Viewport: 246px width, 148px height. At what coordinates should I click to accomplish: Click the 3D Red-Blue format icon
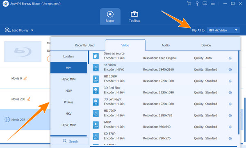96,91
